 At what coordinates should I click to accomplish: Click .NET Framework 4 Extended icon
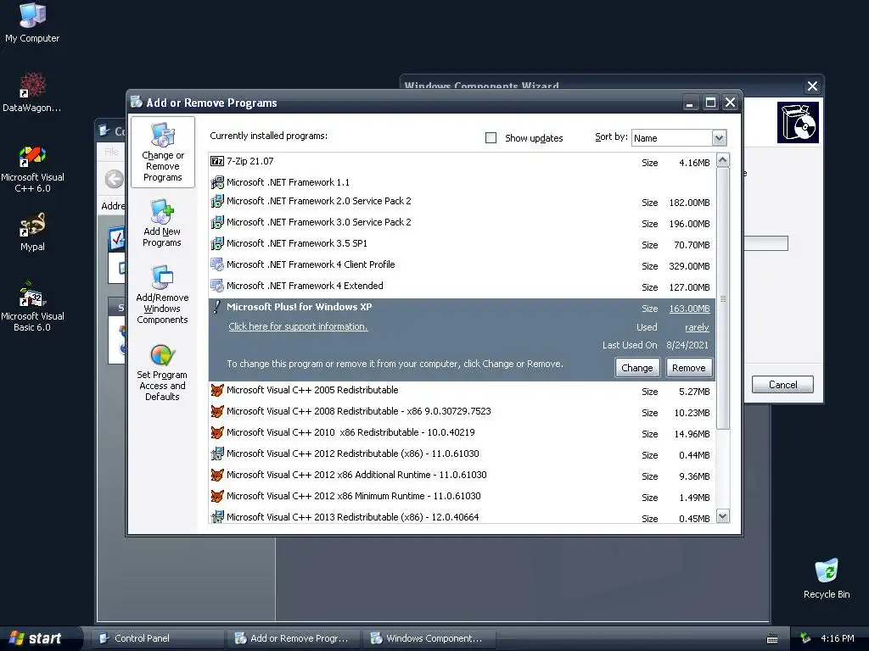click(217, 286)
